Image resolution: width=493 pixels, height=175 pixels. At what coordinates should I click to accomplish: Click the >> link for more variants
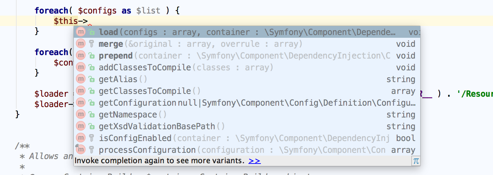click(x=254, y=161)
